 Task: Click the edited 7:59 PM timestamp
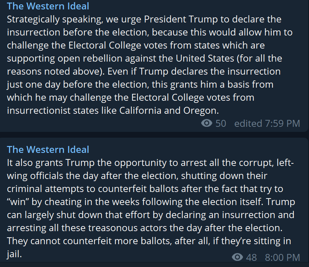(x=267, y=124)
